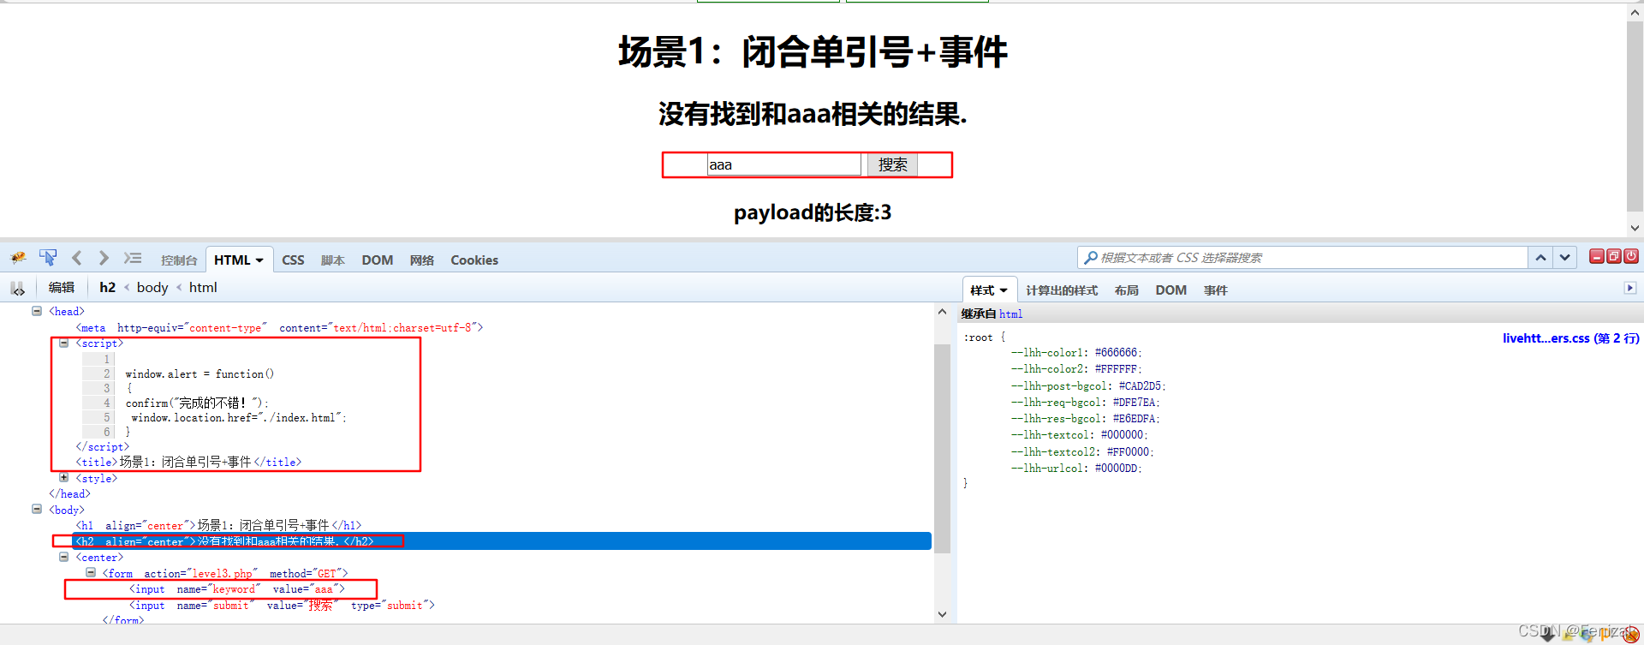
Task: Open side panel DOM tab beside 布局
Action: [1170, 290]
